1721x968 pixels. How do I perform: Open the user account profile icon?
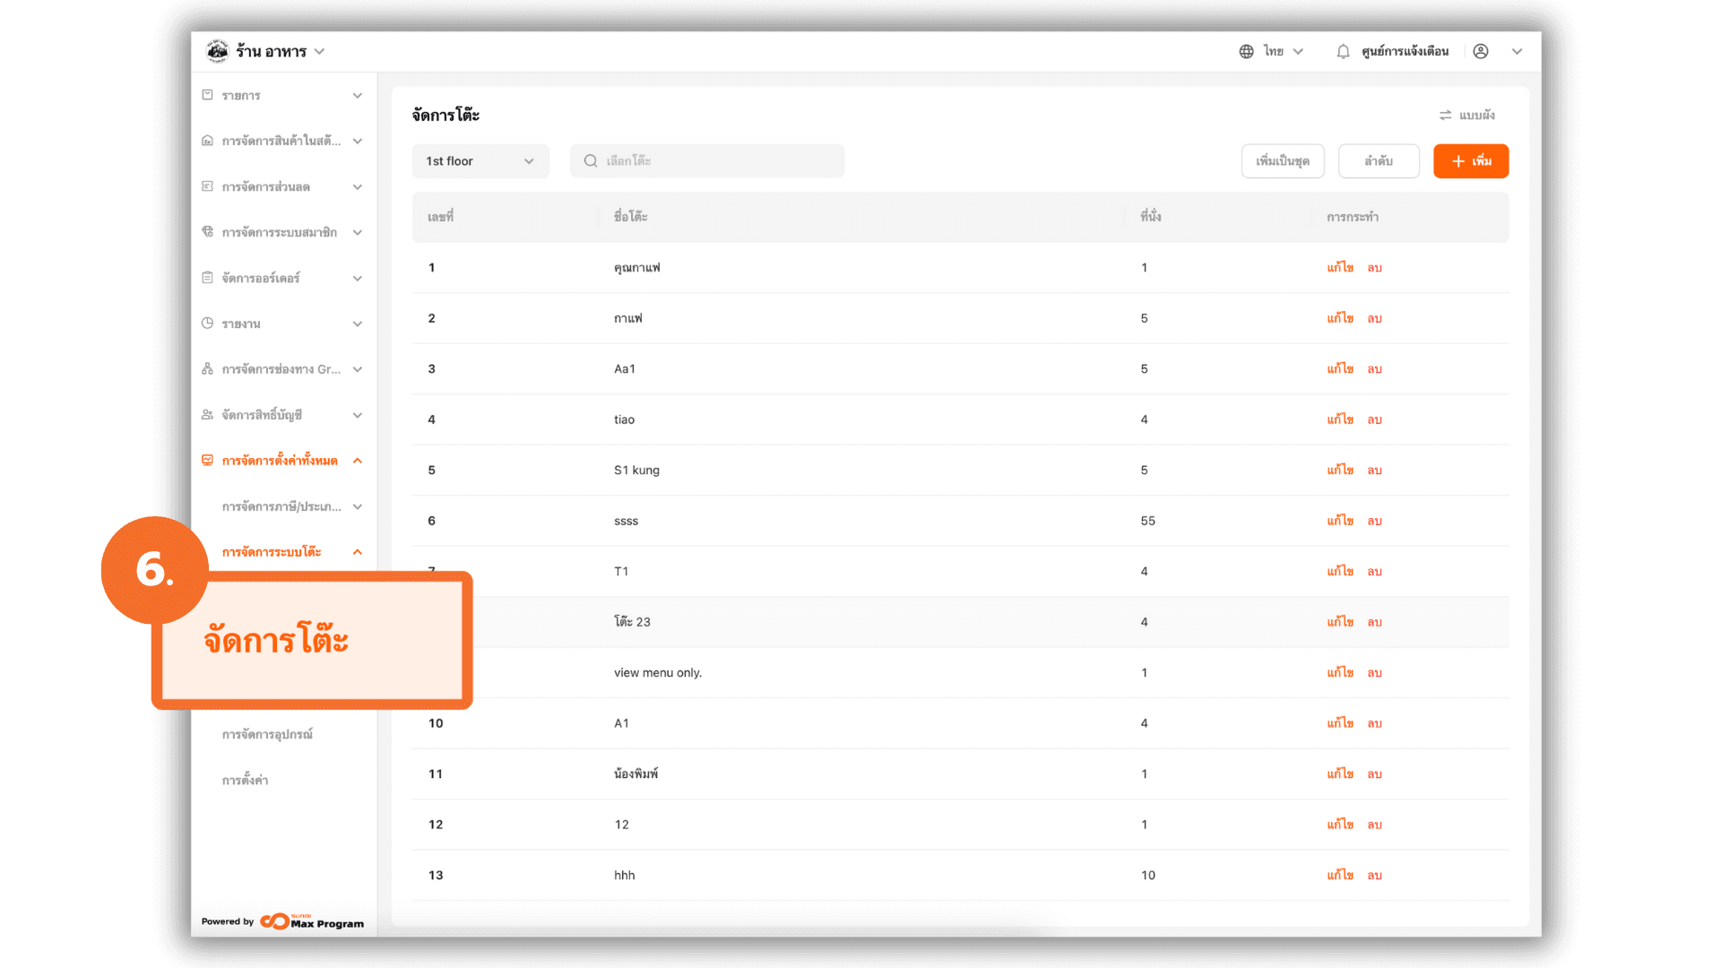click(1481, 52)
